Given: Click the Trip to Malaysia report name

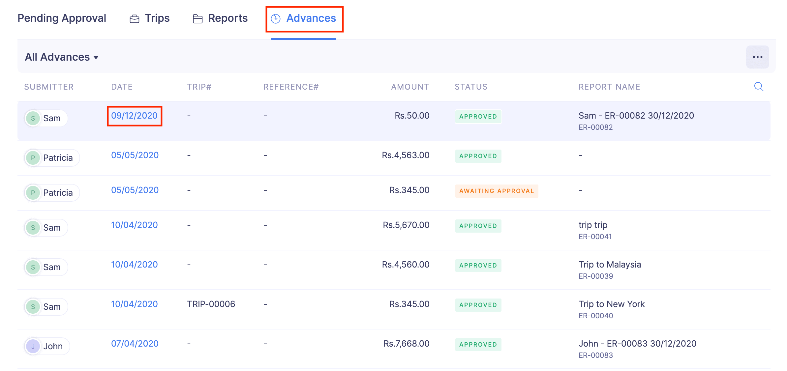Looking at the screenshot, I should [610, 264].
